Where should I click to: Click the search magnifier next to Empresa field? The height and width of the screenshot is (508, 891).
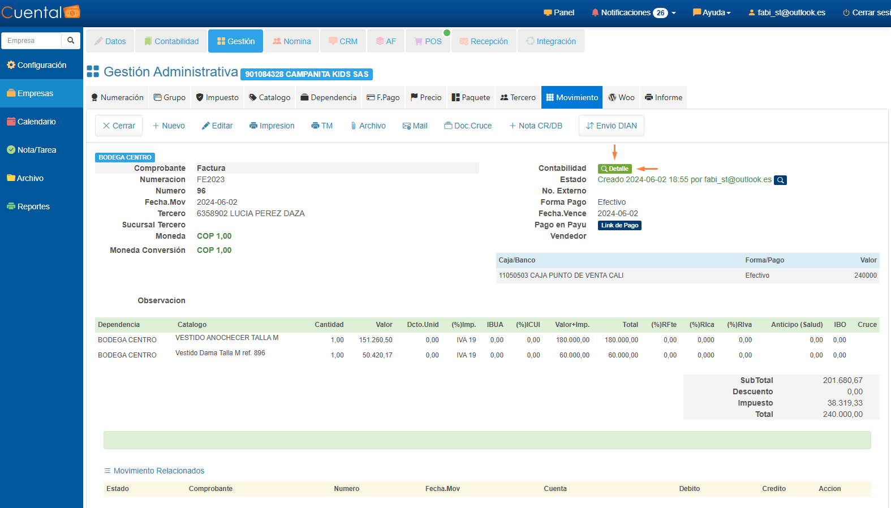(x=71, y=41)
